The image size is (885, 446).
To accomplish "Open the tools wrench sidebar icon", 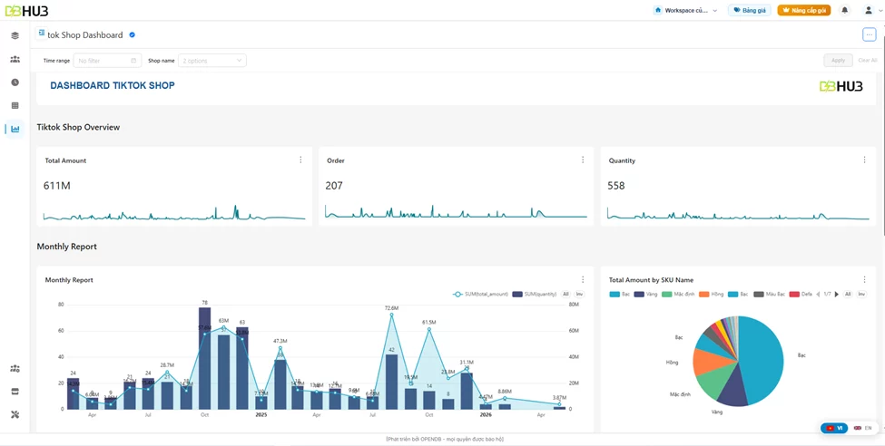I will point(15,414).
